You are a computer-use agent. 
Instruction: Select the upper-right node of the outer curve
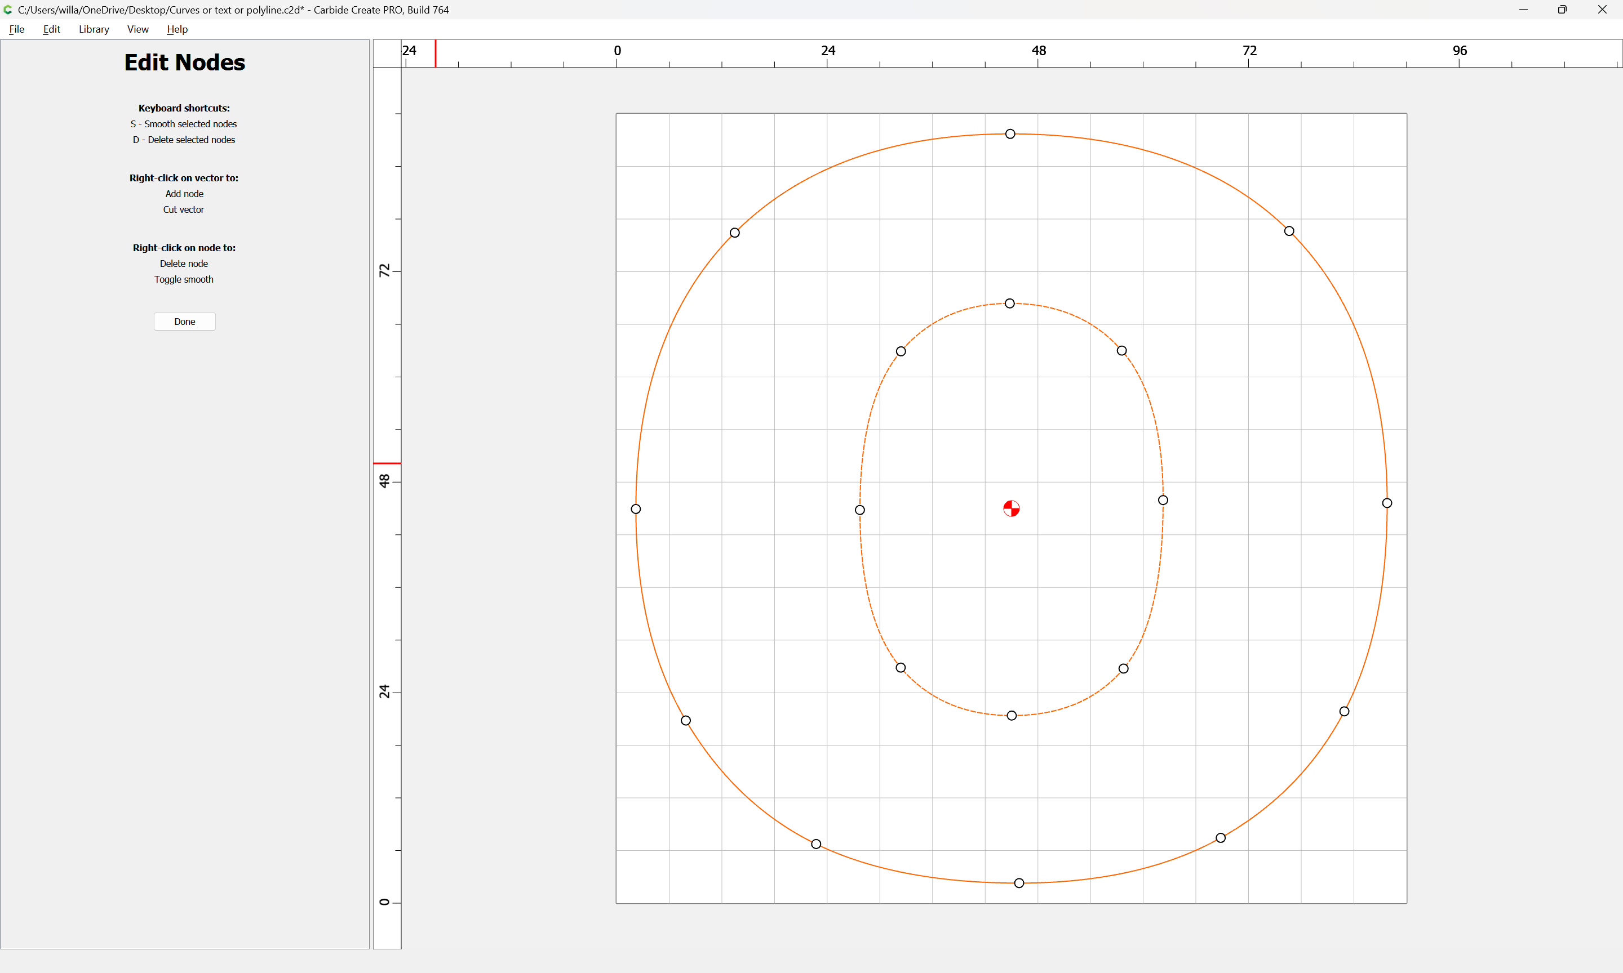[1289, 231]
